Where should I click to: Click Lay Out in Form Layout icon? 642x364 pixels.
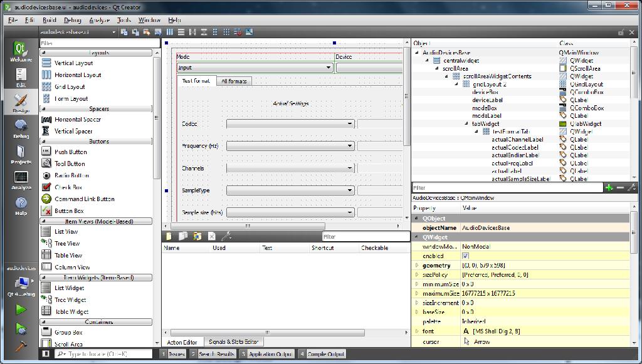pos(215,32)
